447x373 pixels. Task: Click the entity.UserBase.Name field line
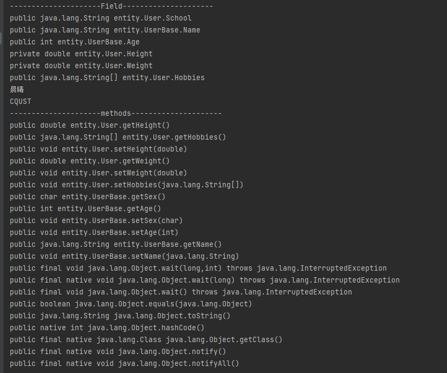(105, 30)
